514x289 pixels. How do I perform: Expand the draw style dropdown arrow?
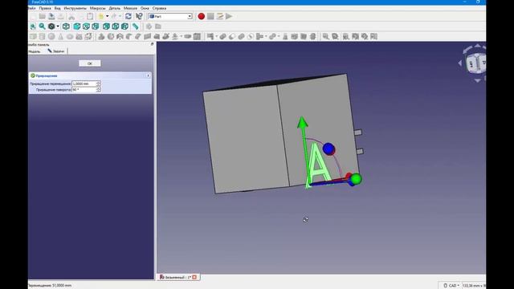point(58,26)
